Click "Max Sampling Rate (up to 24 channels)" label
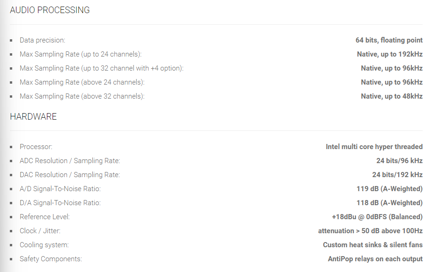The height and width of the screenshot is (272, 432). [80, 54]
